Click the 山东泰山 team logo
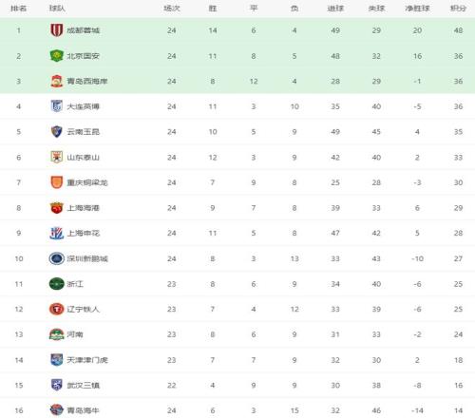Image resolution: width=475 pixels, height=418 pixels. [57, 157]
